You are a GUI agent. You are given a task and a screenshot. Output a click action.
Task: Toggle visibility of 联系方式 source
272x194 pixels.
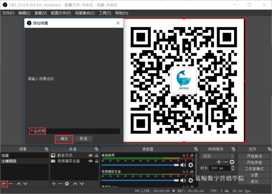[91, 156]
